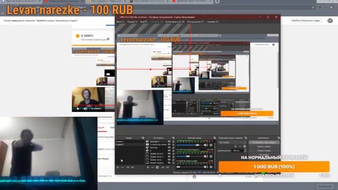Mute the top audio mixer channel
This screenshot has width=338, height=190.
tap(205, 145)
